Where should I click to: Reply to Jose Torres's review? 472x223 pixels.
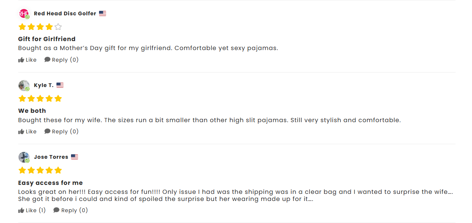pos(70,210)
